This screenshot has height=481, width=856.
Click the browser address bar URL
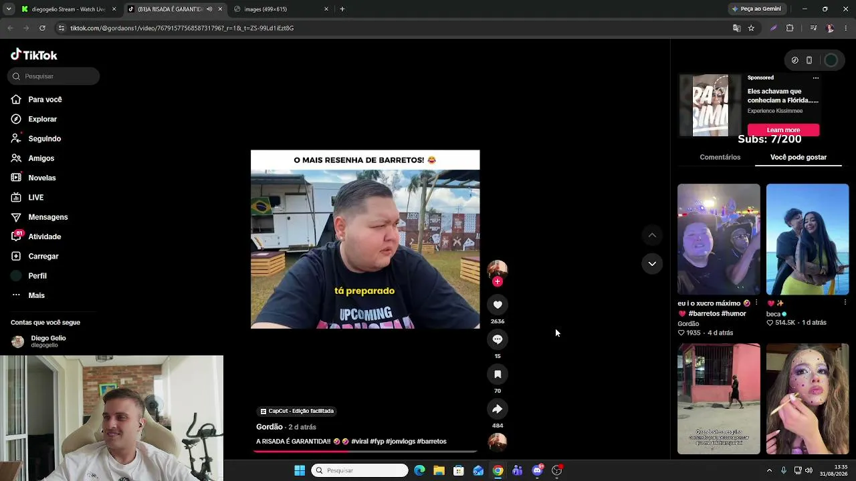pyautogui.click(x=182, y=28)
